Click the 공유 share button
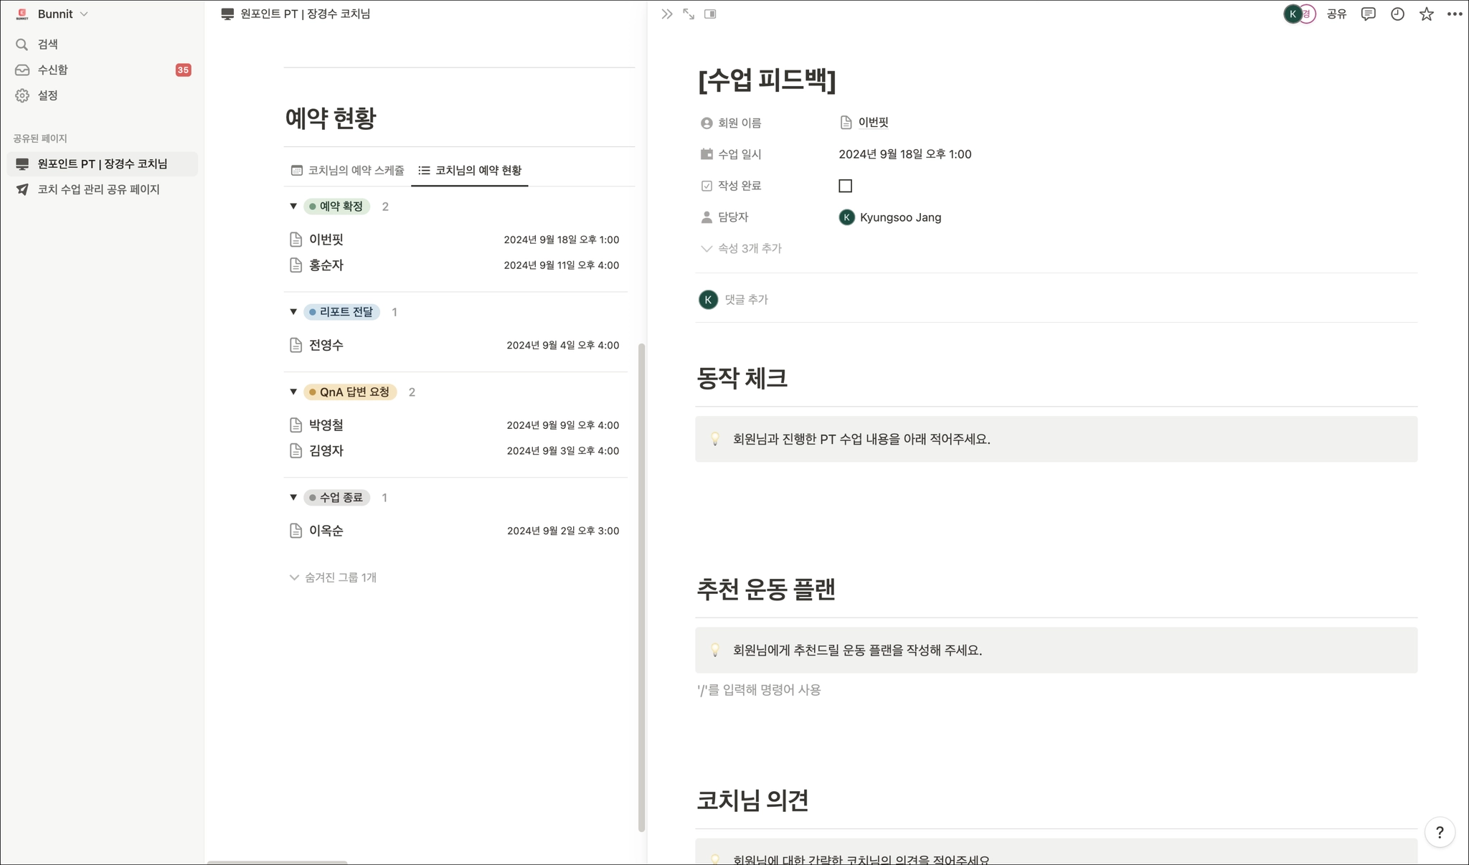The width and height of the screenshot is (1469, 865). point(1336,14)
